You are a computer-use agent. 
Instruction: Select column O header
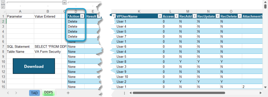(231, 12)
